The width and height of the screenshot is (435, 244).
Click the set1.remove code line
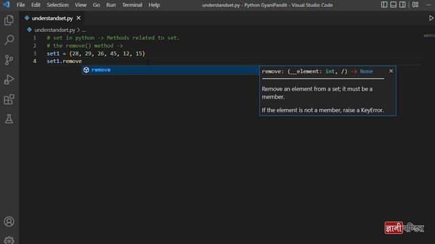[x=64, y=61]
